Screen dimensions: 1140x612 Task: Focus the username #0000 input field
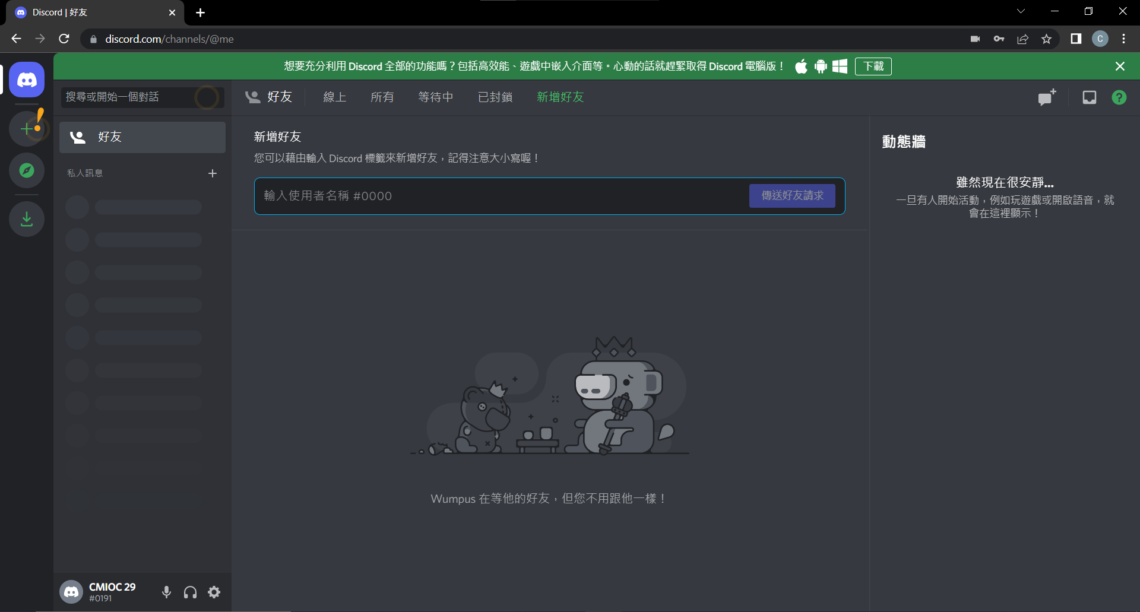click(502, 196)
